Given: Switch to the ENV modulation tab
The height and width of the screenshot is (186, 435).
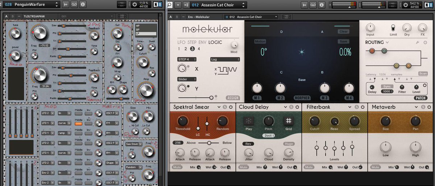Looking at the screenshot, I should 202,42.
